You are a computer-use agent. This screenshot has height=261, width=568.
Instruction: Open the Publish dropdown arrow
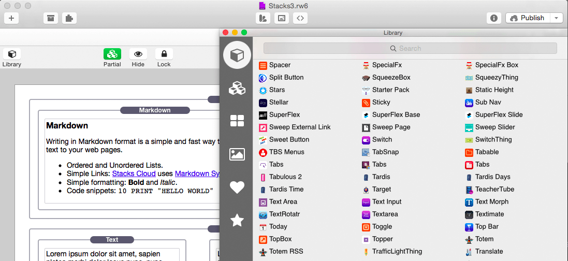(556, 18)
